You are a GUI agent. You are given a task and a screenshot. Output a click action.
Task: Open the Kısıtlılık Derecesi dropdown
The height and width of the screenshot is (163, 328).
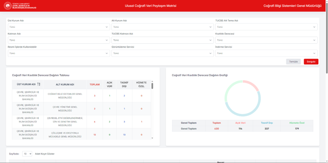266,40
